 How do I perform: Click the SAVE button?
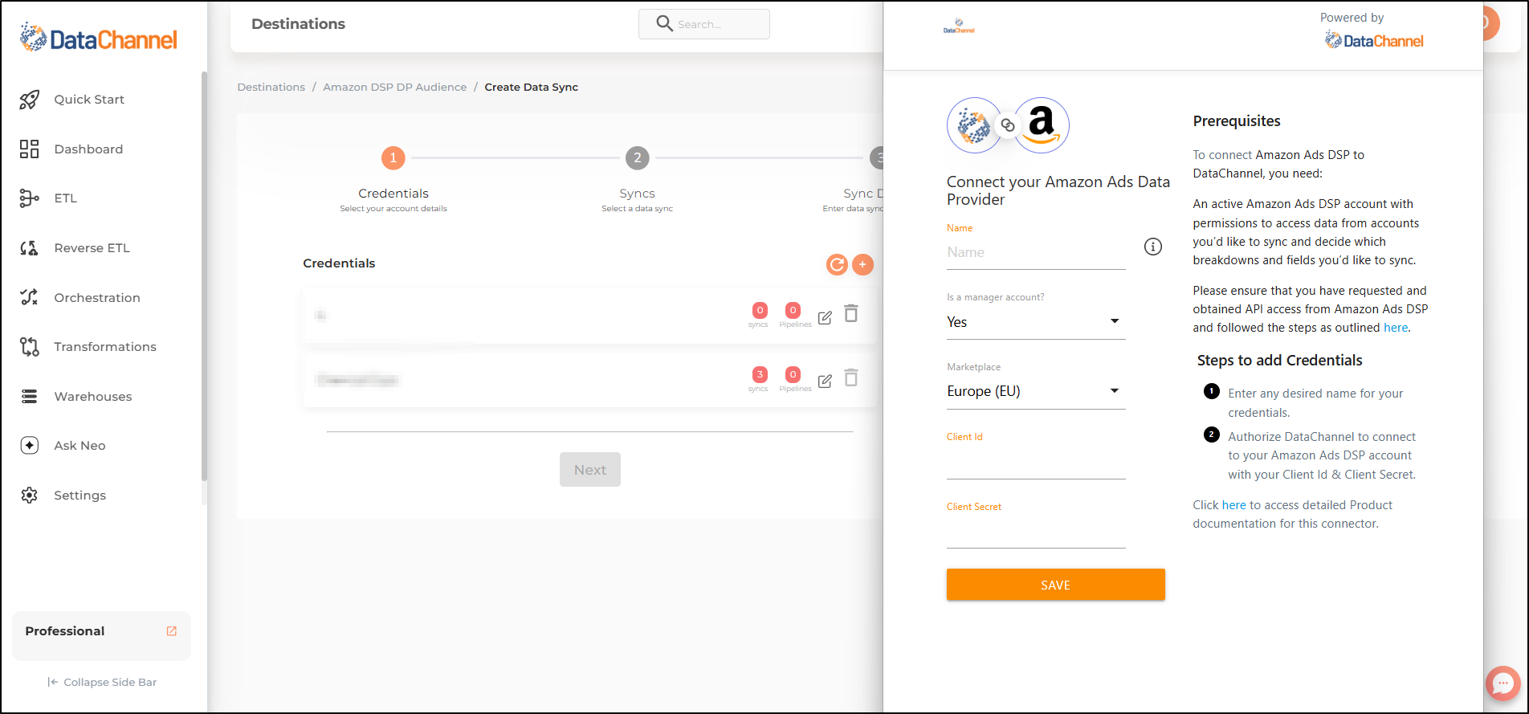click(x=1055, y=585)
